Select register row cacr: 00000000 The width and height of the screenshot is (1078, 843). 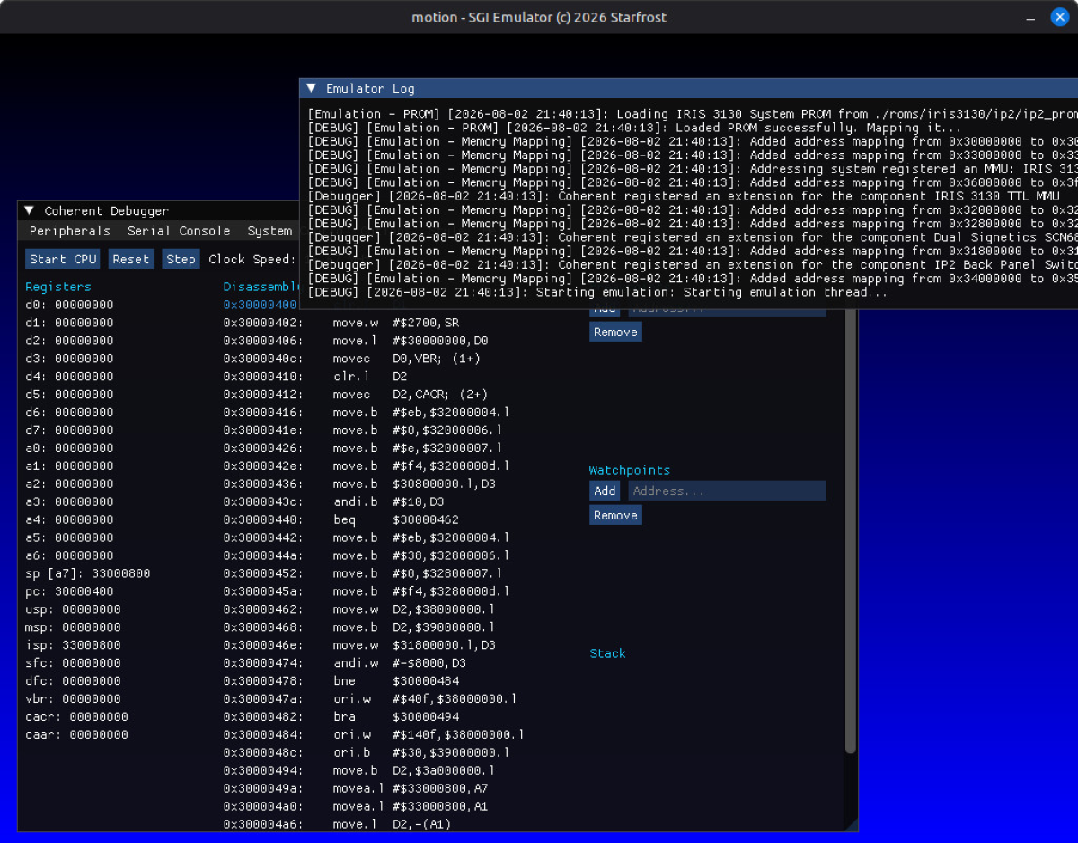tap(76, 717)
